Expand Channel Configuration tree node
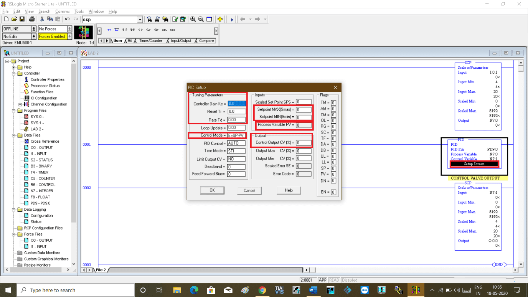 [20, 104]
